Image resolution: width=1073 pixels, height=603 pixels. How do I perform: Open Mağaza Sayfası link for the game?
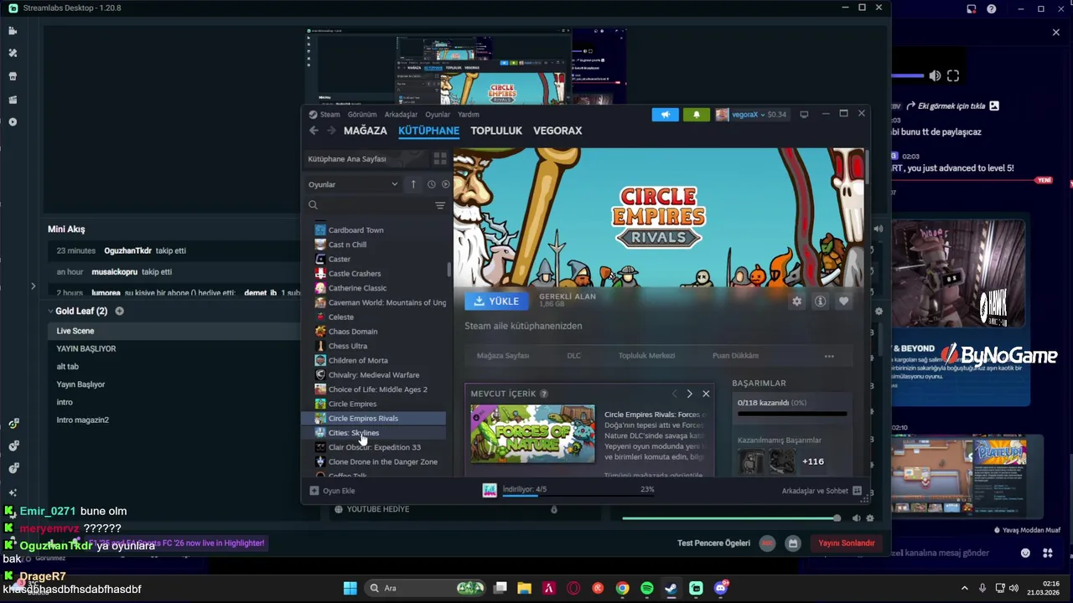click(x=503, y=356)
